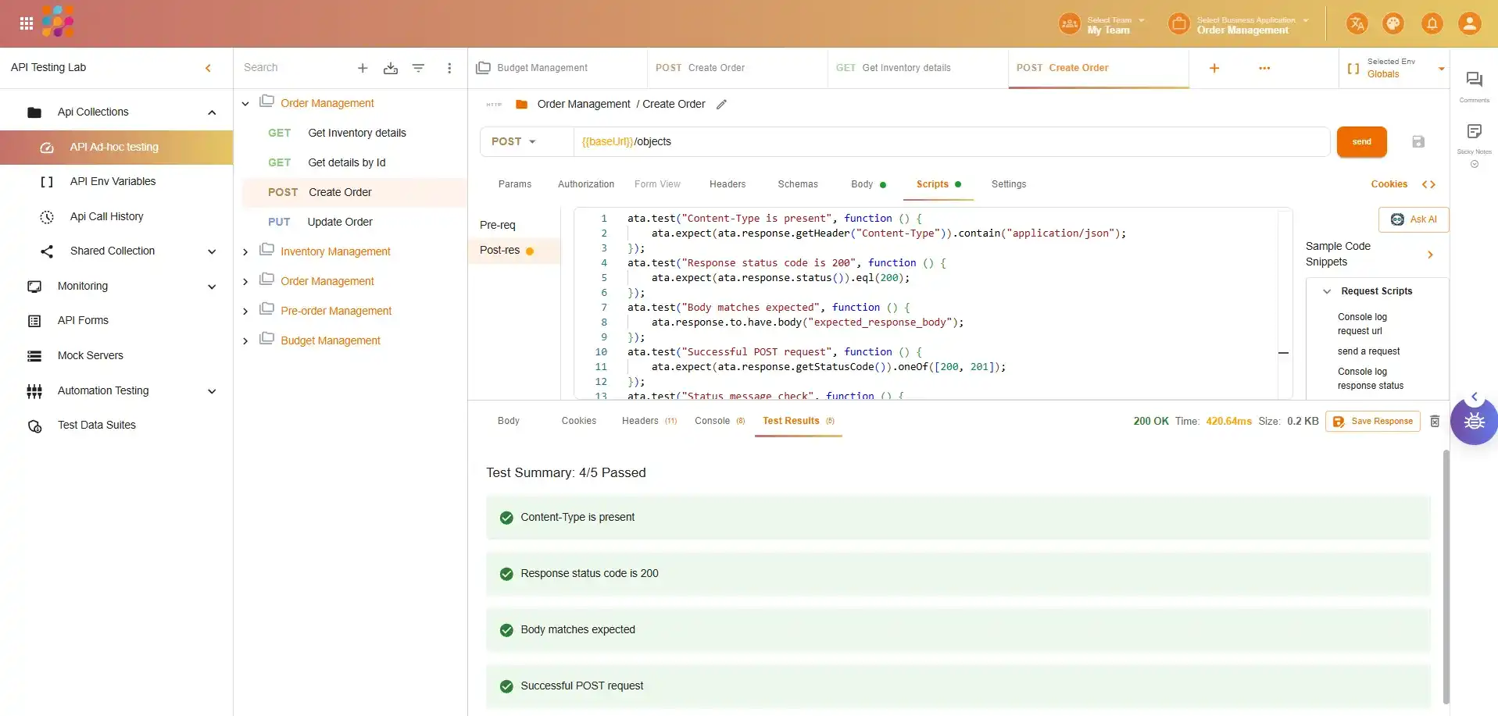Click the import collection icon
The image size is (1498, 716).
point(391,68)
